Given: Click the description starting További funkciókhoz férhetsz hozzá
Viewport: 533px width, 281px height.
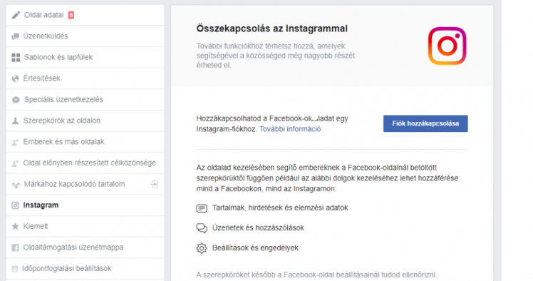Looking at the screenshot, I should click(275, 56).
